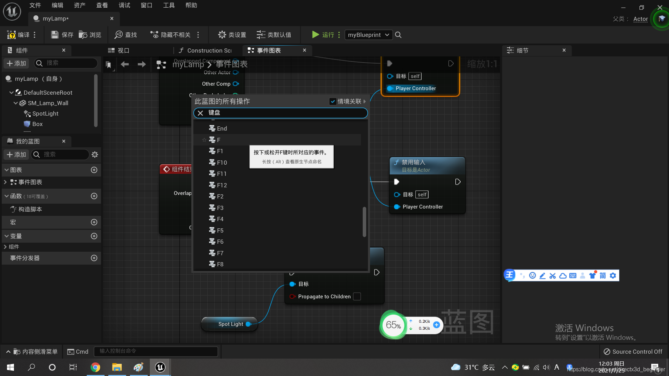Select the F10 keyboard event entry
This screenshot has width=669, height=376.
point(222,163)
